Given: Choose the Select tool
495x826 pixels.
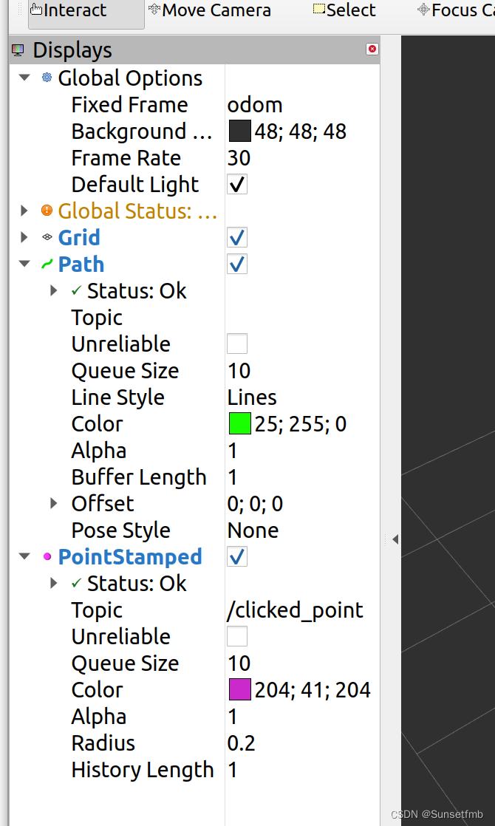Looking at the screenshot, I should (344, 10).
